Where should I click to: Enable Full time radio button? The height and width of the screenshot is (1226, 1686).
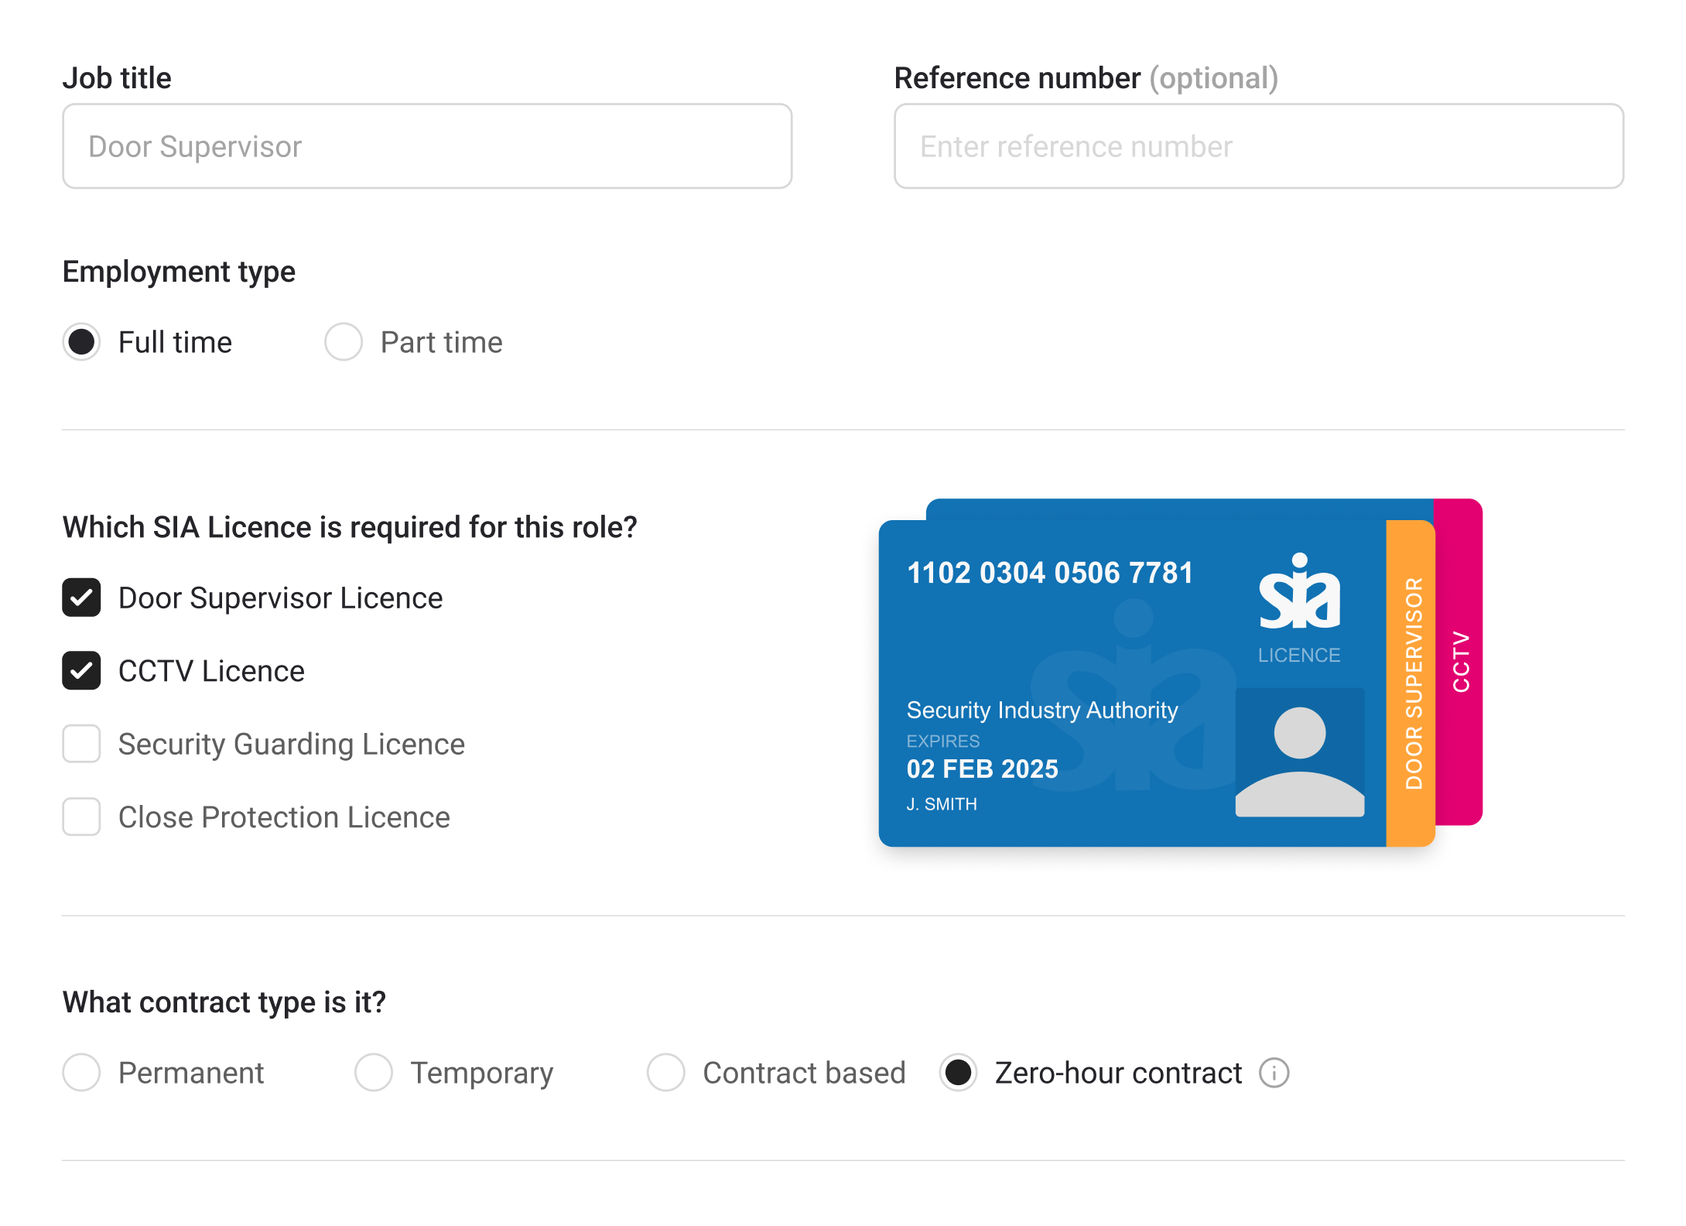tap(81, 343)
